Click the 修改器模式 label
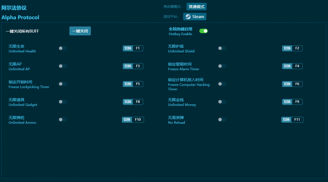 tap(173, 7)
